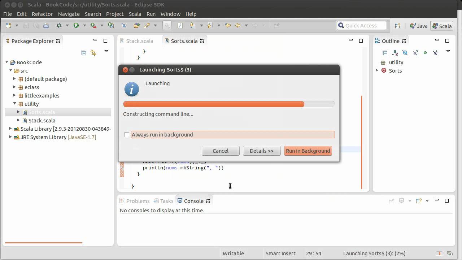The height and width of the screenshot is (260, 462).
Task: Click the status bar Progress view icon
Action: 450,253
